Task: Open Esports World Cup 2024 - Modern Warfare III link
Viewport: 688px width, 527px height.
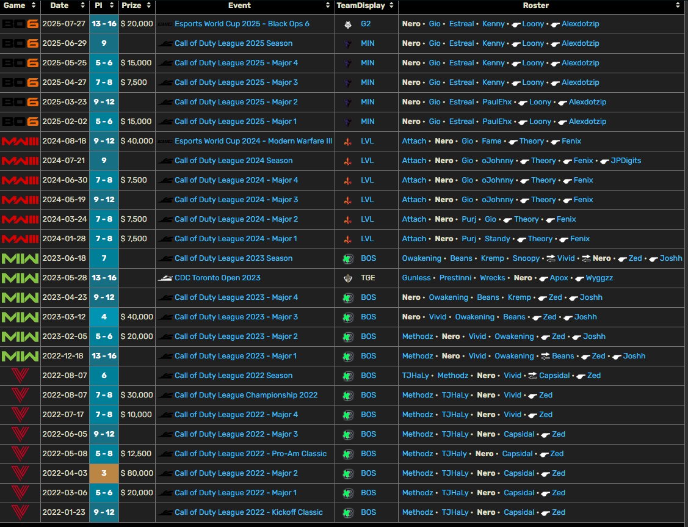Action: [253, 141]
